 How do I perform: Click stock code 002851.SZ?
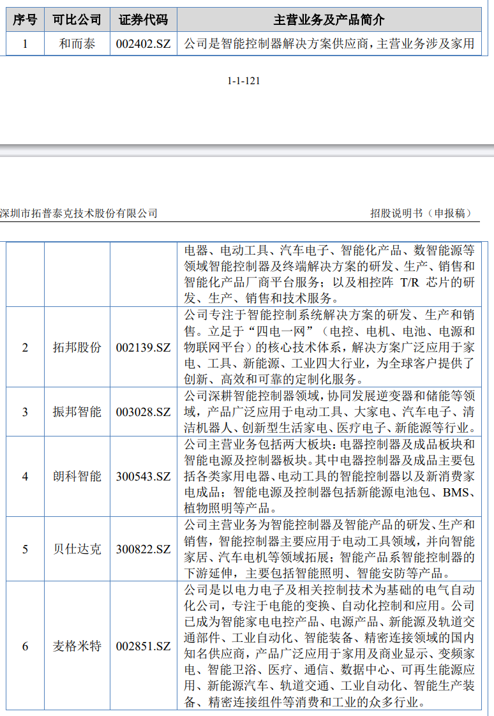(x=143, y=646)
